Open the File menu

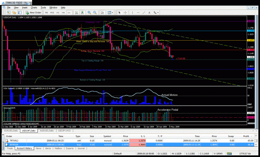[x=9, y=7]
